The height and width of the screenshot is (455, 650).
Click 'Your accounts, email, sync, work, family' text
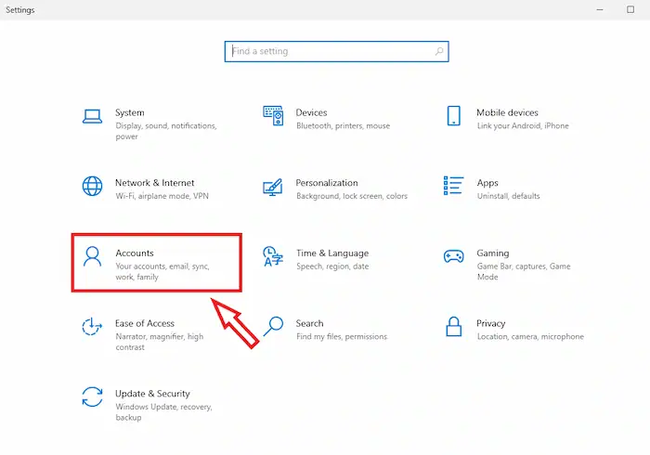coord(162,271)
